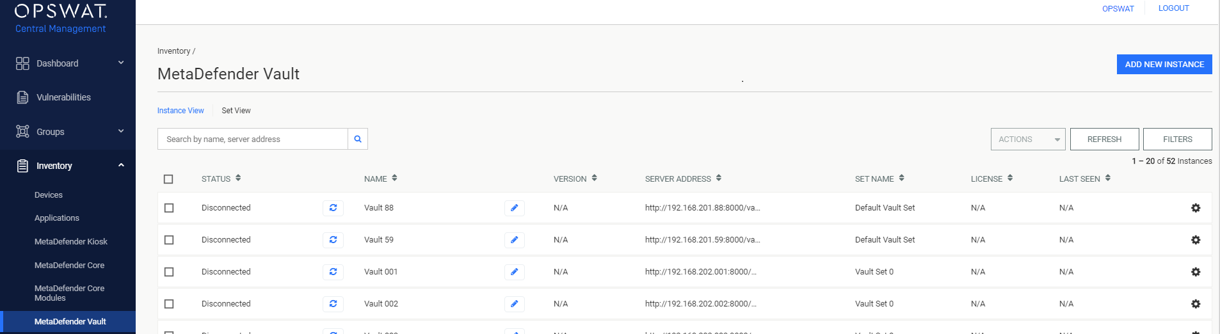This screenshot has height=334, width=1220.
Task: Open MetaDefender Kiosk in sidebar
Action: [x=71, y=242]
